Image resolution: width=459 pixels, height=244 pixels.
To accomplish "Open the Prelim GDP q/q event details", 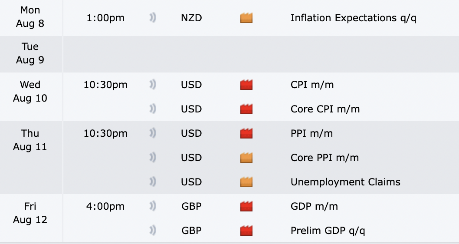I will click(328, 231).
